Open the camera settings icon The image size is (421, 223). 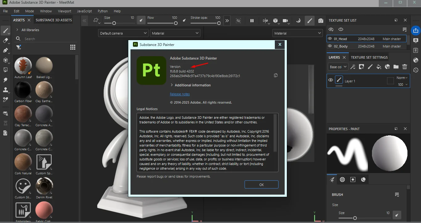[285, 21]
